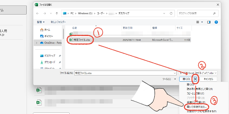Image resolution: width=229 pixels, height=114 pixels.
Task: Open the 整理 dropdown menu
Action: coord(41,22)
